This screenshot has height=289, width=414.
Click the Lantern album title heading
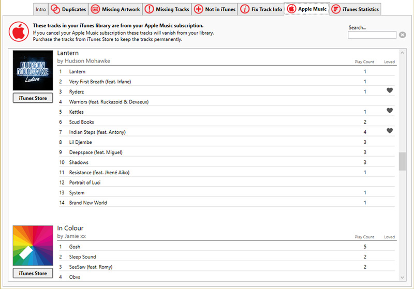68,53
